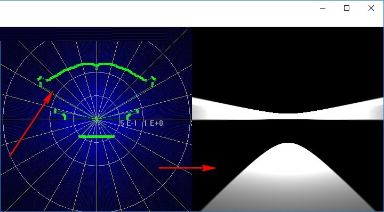The width and height of the screenshot is (384, 212).
Task: Click the narrow waist of the white band
Action: pos(289,116)
